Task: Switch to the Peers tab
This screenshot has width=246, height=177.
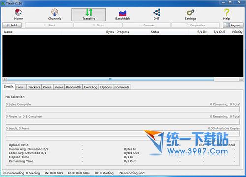Action: tap(47, 87)
